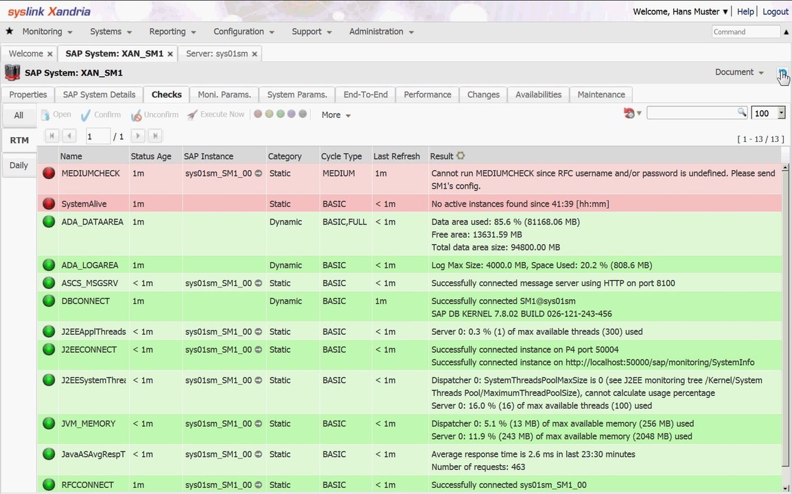Image resolution: width=792 pixels, height=494 pixels.
Task: Switch to Moni. Params. tab
Action: coord(224,95)
